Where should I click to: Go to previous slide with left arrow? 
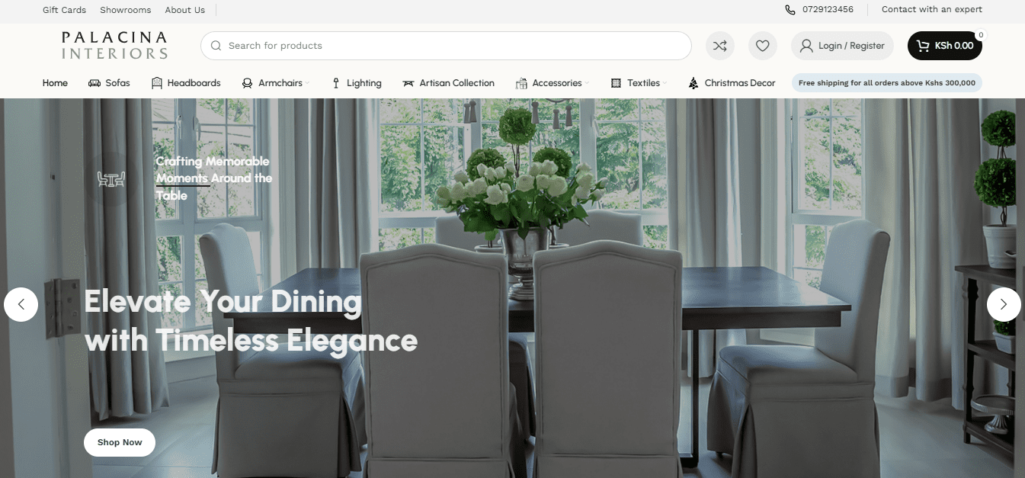point(21,304)
